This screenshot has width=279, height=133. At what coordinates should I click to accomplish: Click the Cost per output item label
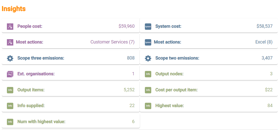tap(176, 90)
